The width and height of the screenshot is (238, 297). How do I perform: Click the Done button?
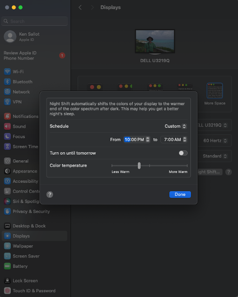180,195
